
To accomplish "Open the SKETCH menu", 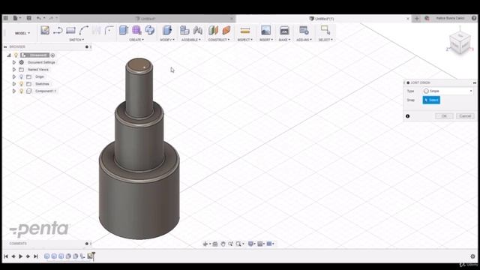I will tap(76, 40).
